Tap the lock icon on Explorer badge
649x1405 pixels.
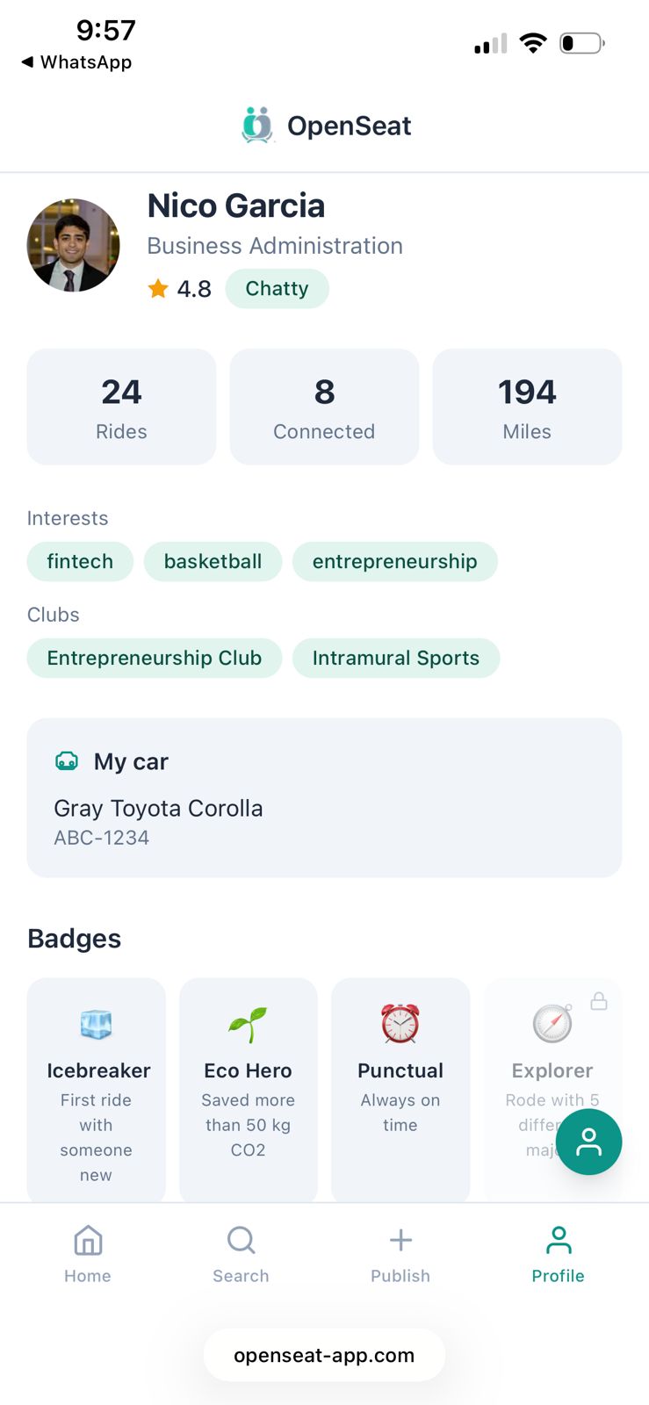click(x=599, y=1001)
